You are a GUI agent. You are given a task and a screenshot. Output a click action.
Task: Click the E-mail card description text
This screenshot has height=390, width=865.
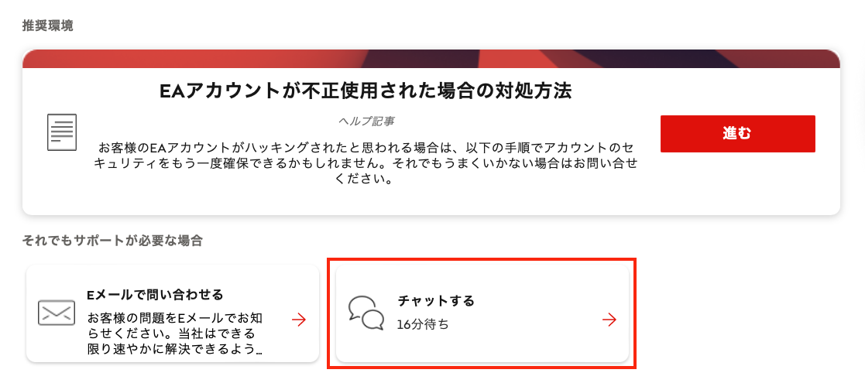point(175,334)
